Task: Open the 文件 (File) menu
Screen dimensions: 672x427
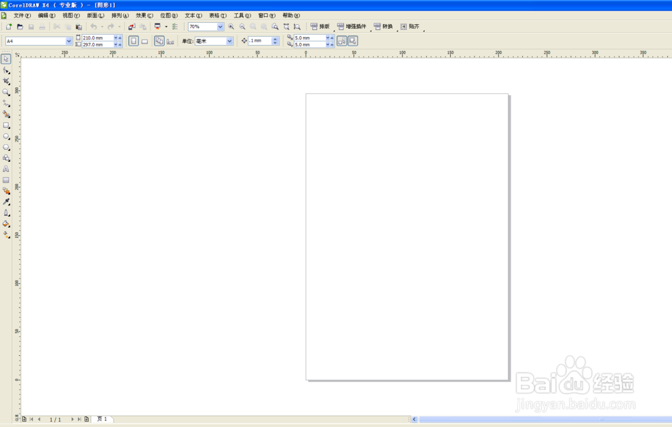Action: click(x=22, y=15)
